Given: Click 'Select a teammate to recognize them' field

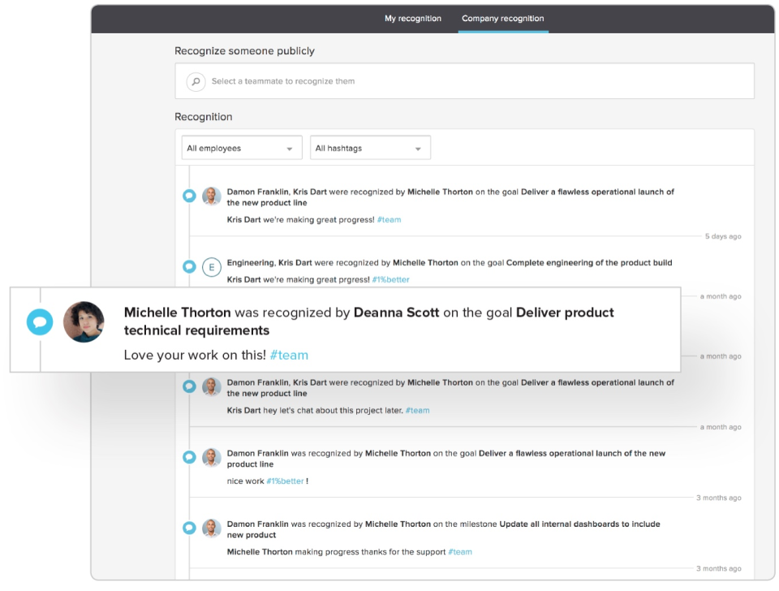Looking at the screenshot, I should click(471, 81).
